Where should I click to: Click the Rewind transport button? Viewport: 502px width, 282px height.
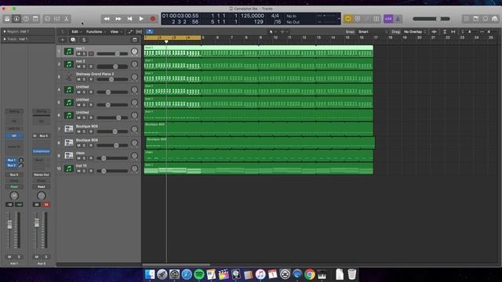[107, 19]
